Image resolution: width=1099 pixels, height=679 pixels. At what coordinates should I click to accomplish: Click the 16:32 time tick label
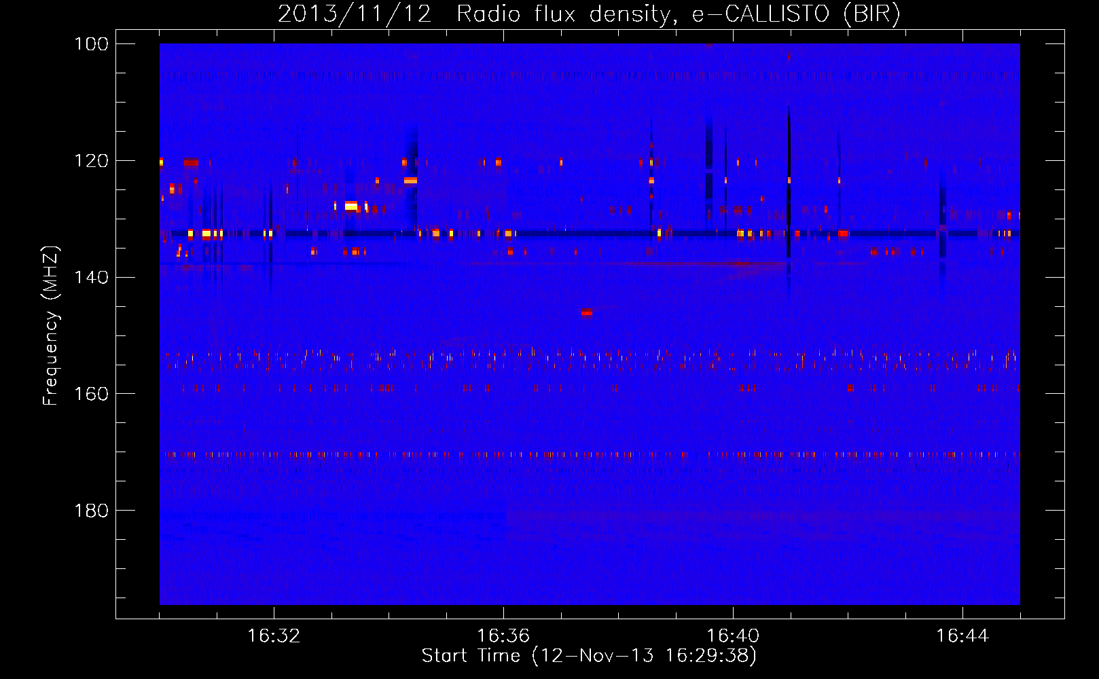(x=274, y=636)
